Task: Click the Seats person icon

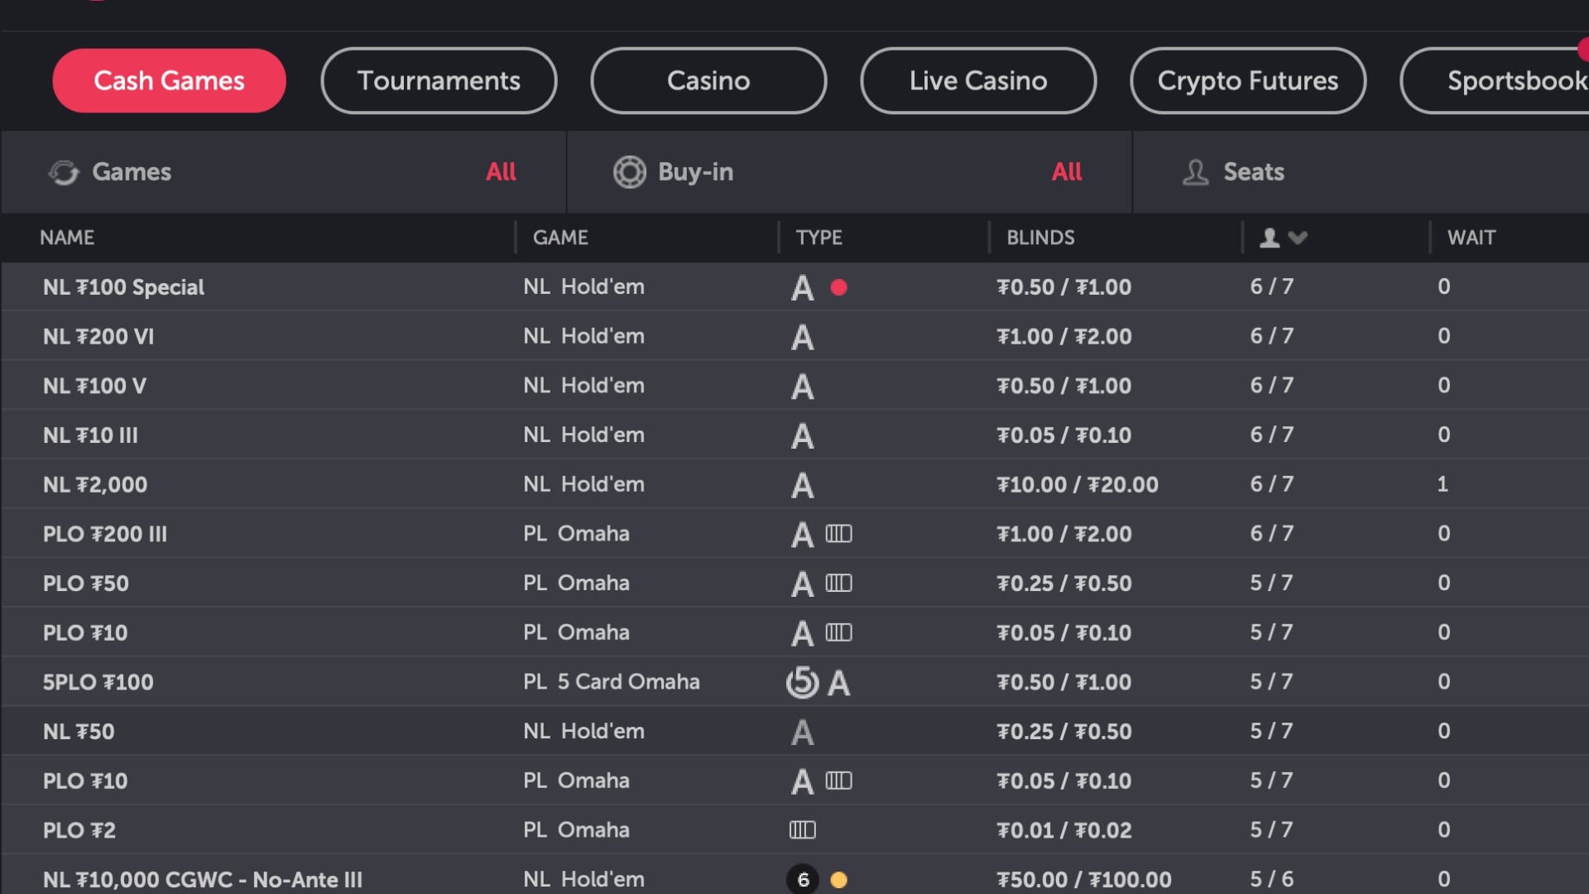Action: coord(1195,172)
